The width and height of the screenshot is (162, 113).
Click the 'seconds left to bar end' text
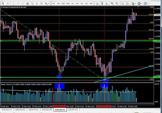point(13,7)
